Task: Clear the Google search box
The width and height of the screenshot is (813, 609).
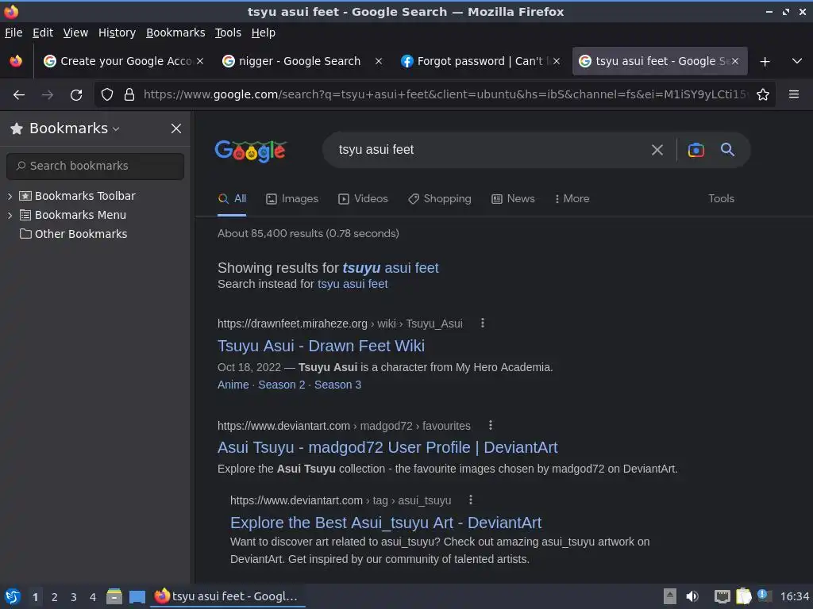Action: [x=657, y=150]
